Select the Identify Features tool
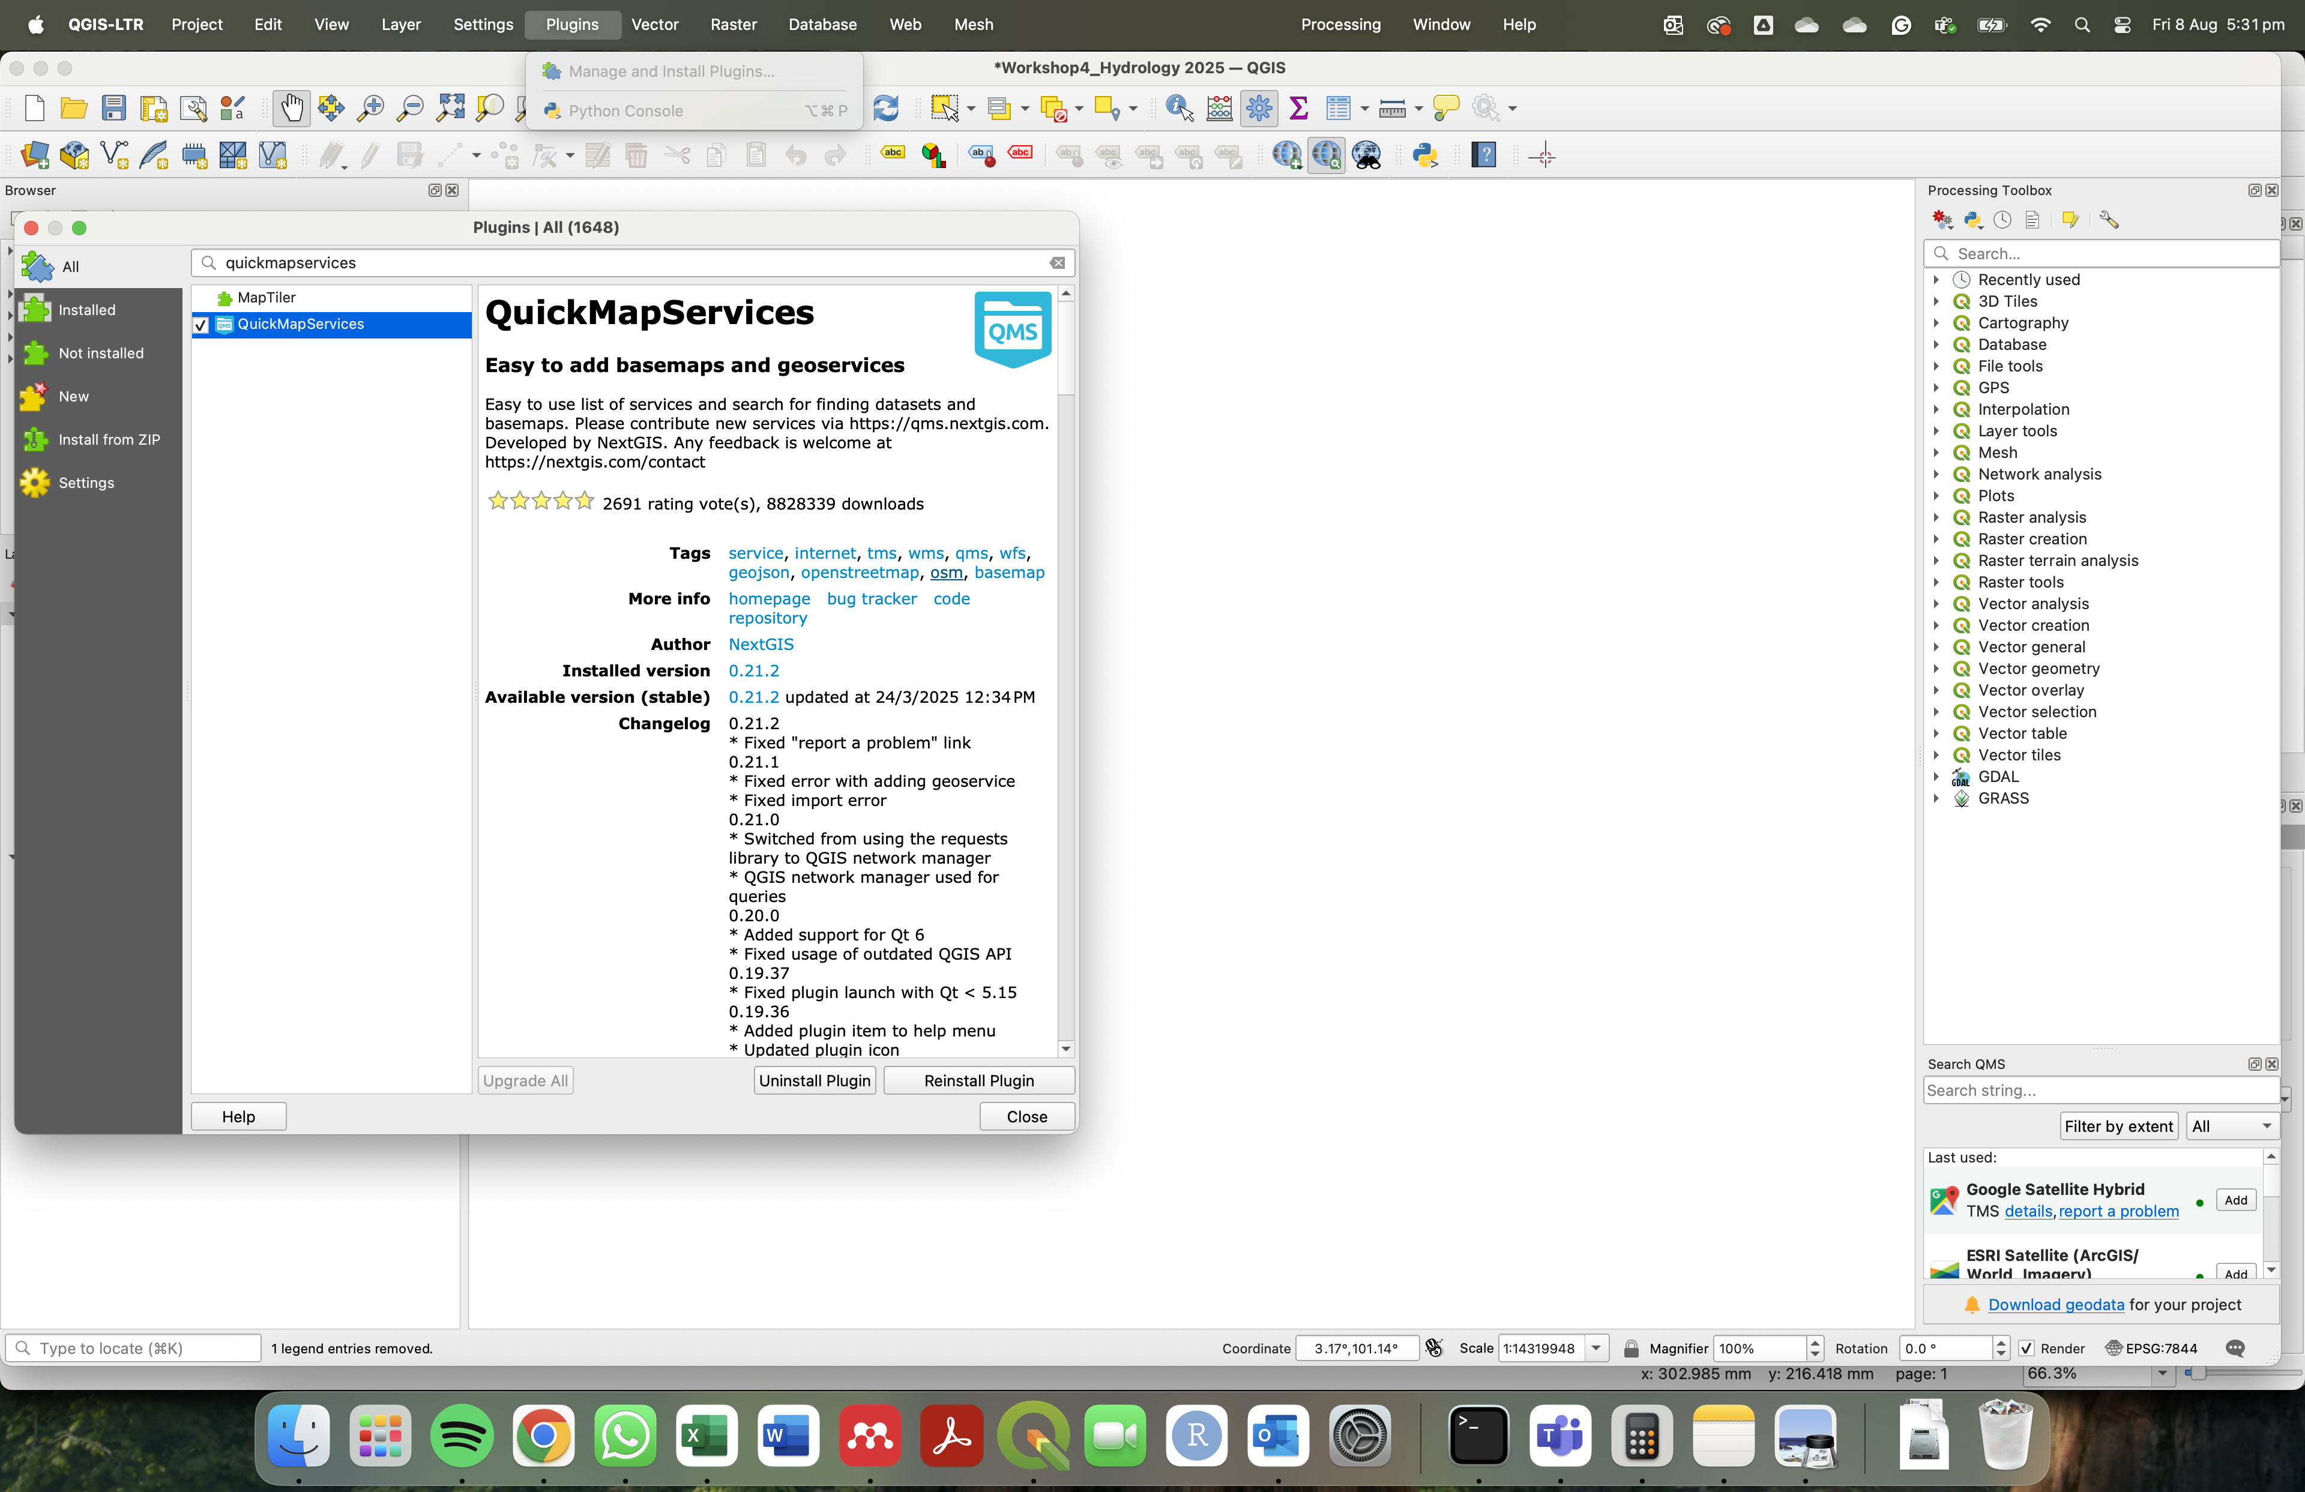The width and height of the screenshot is (2305, 1492). pyautogui.click(x=1180, y=109)
